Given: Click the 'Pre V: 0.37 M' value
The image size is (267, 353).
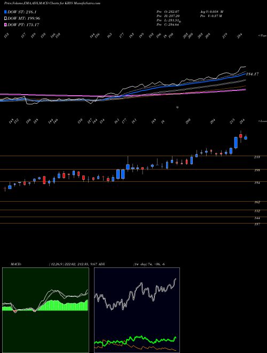Looking at the screenshot, I should pos(211,16).
